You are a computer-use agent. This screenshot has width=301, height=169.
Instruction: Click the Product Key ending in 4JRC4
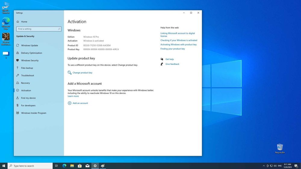click(101, 49)
